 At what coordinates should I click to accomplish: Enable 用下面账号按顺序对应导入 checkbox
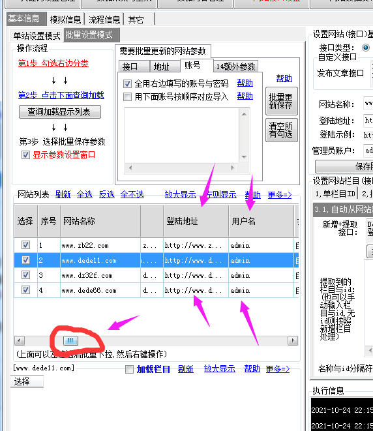point(127,97)
